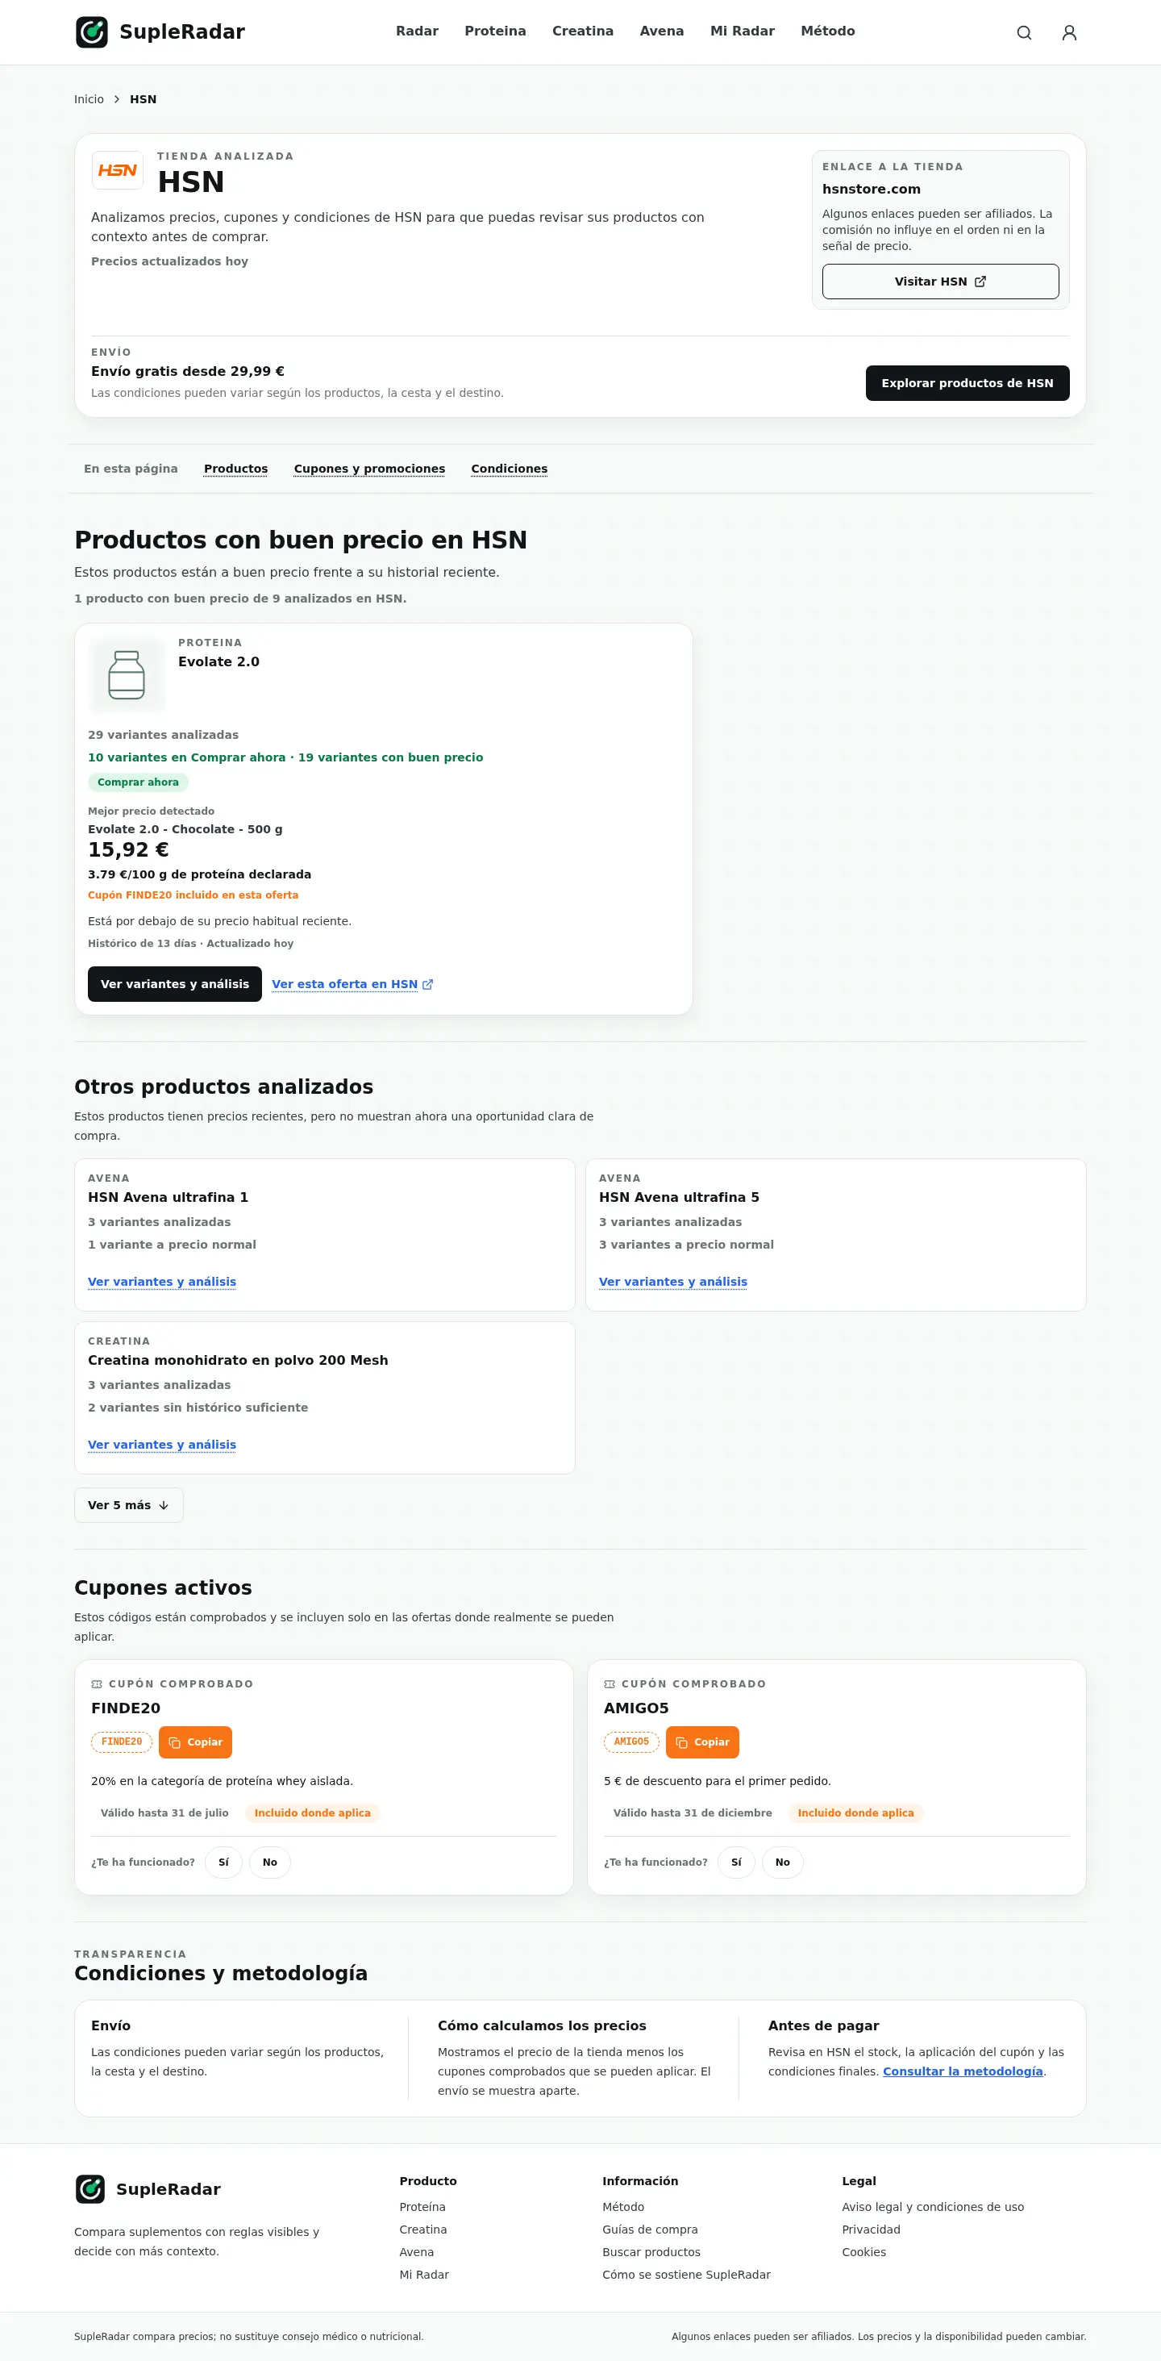Click Incluido donde aplica badge on AMIGO5
1161x2361 pixels.
click(x=856, y=1813)
